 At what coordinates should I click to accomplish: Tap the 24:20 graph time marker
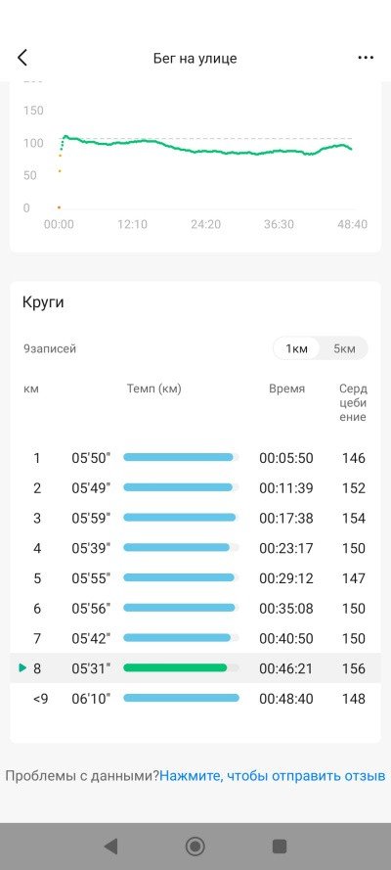tap(205, 225)
